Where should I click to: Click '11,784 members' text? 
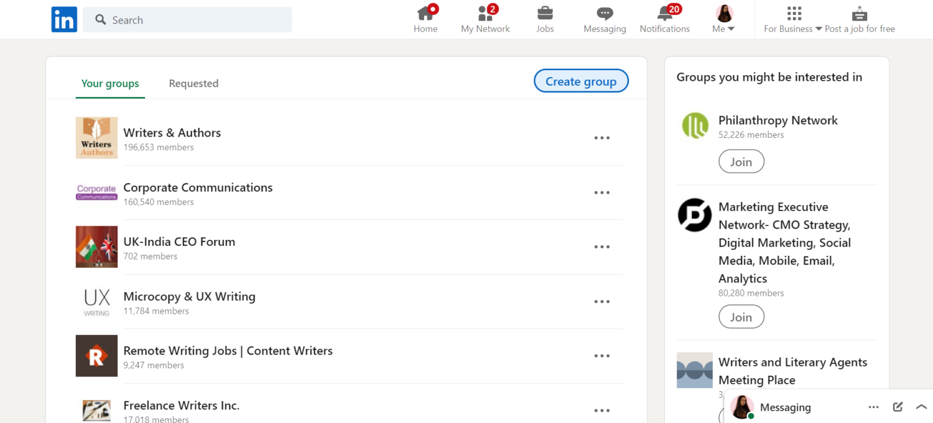pyautogui.click(x=156, y=311)
